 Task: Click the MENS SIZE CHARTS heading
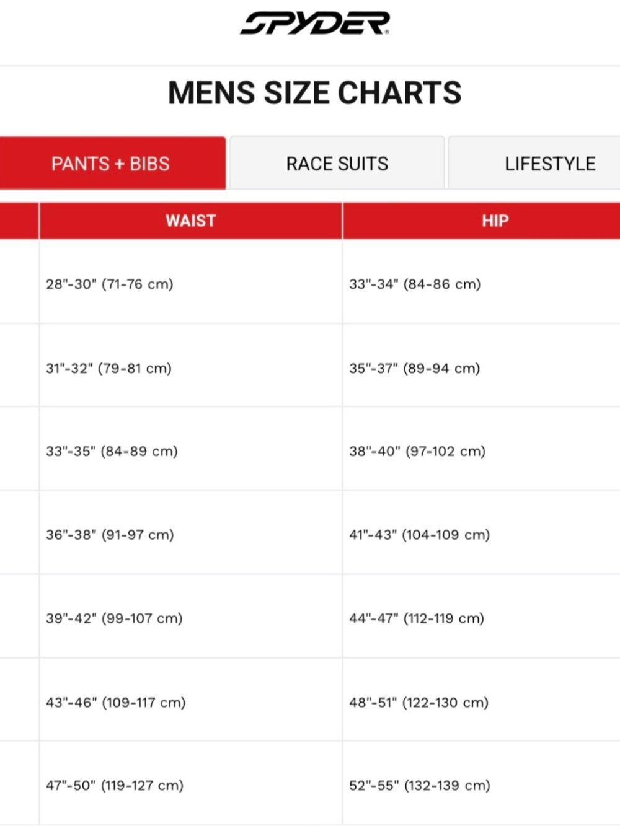314,93
